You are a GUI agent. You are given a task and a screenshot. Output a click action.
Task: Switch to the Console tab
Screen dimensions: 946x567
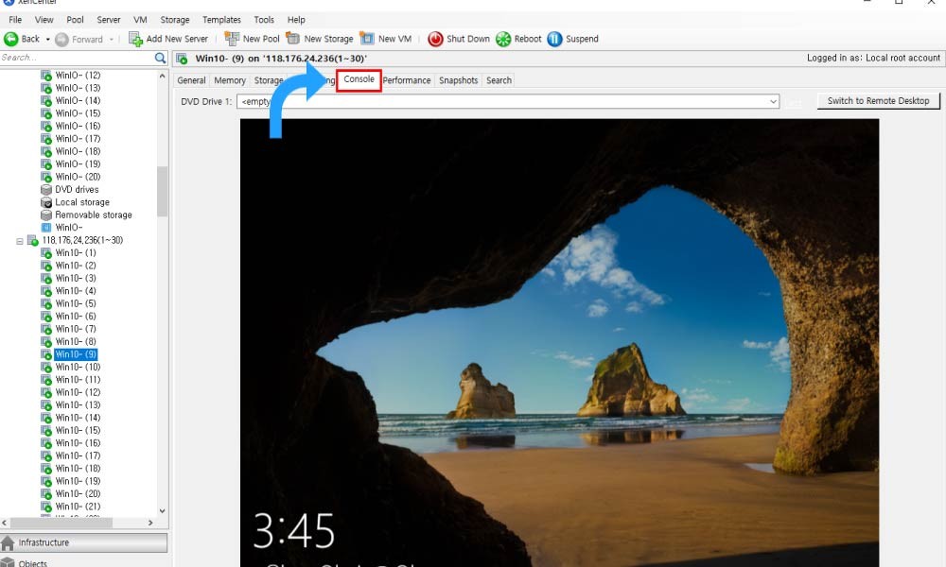point(359,79)
